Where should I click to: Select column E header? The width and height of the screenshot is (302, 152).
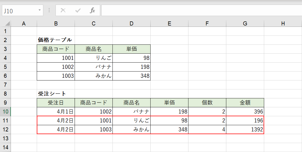coord(169,24)
